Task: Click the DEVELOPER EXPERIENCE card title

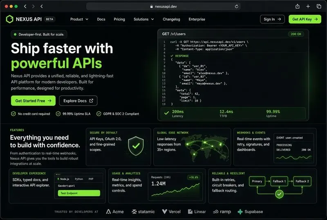Action: point(29,173)
